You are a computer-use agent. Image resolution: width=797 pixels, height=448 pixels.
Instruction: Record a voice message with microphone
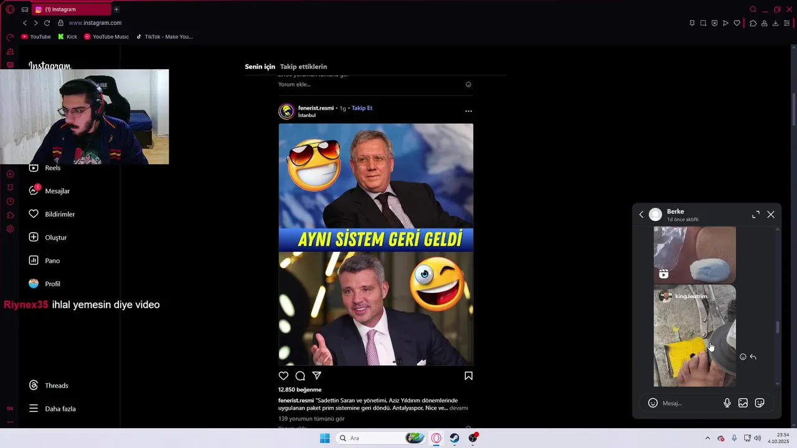727,403
